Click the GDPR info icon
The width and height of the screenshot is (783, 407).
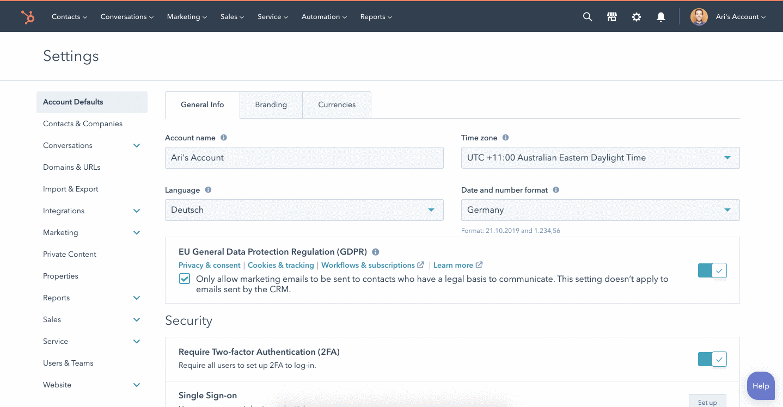(x=376, y=252)
